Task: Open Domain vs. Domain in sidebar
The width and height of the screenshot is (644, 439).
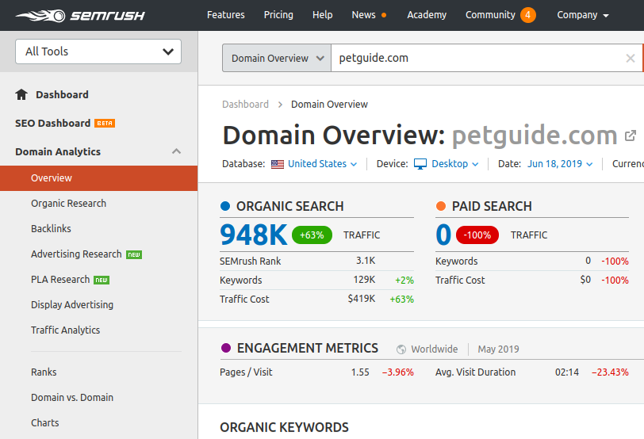Action: pyautogui.click(x=72, y=398)
